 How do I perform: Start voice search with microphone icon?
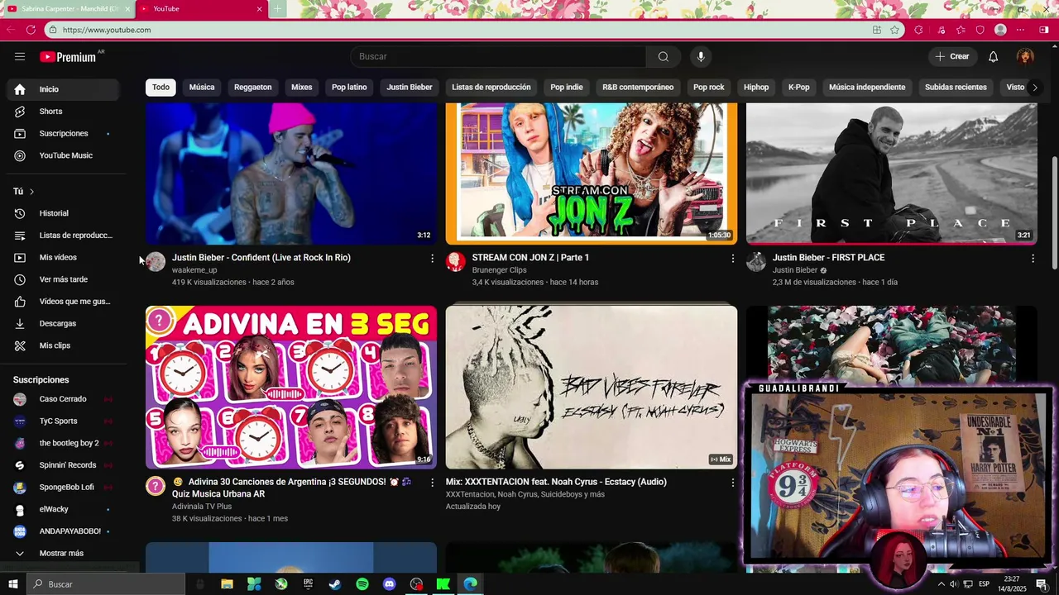click(x=701, y=56)
